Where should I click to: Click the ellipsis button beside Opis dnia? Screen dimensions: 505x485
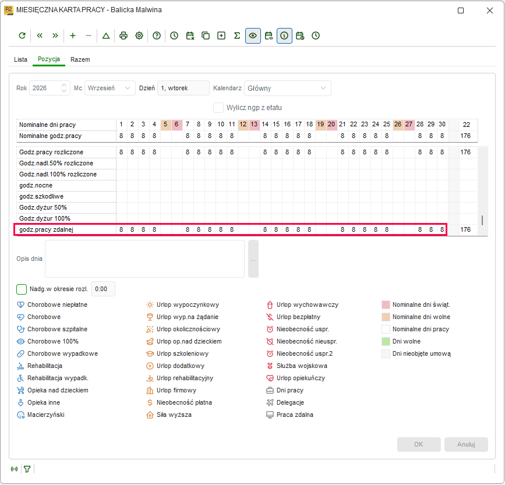click(x=253, y=259)
